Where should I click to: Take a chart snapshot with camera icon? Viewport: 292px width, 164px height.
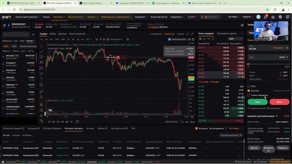(189, 39)
